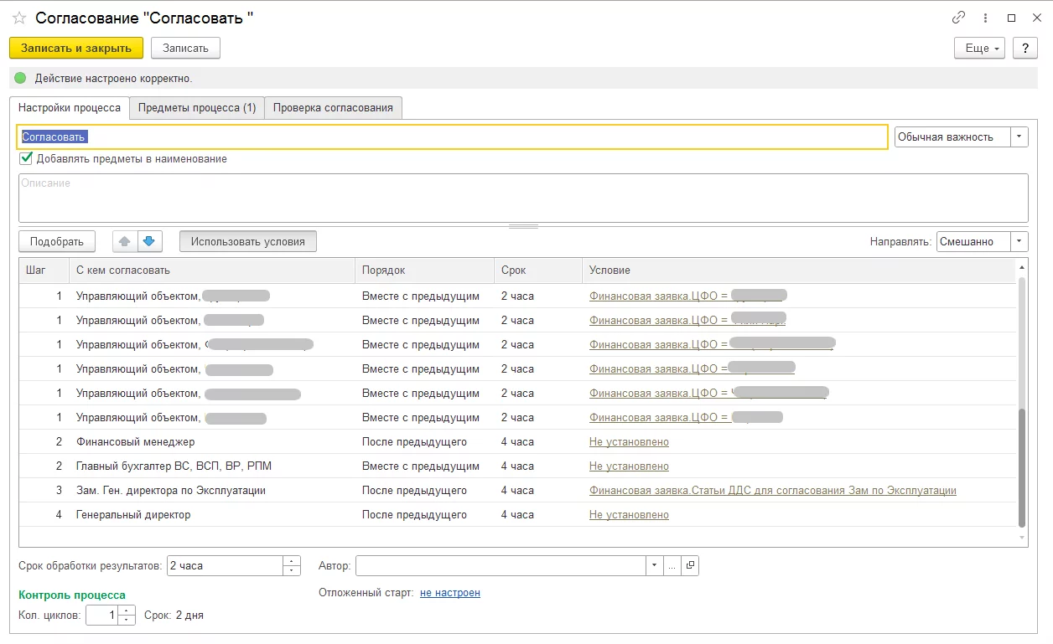
Task: Open Author field with the open-form icon
Action: 689,565
